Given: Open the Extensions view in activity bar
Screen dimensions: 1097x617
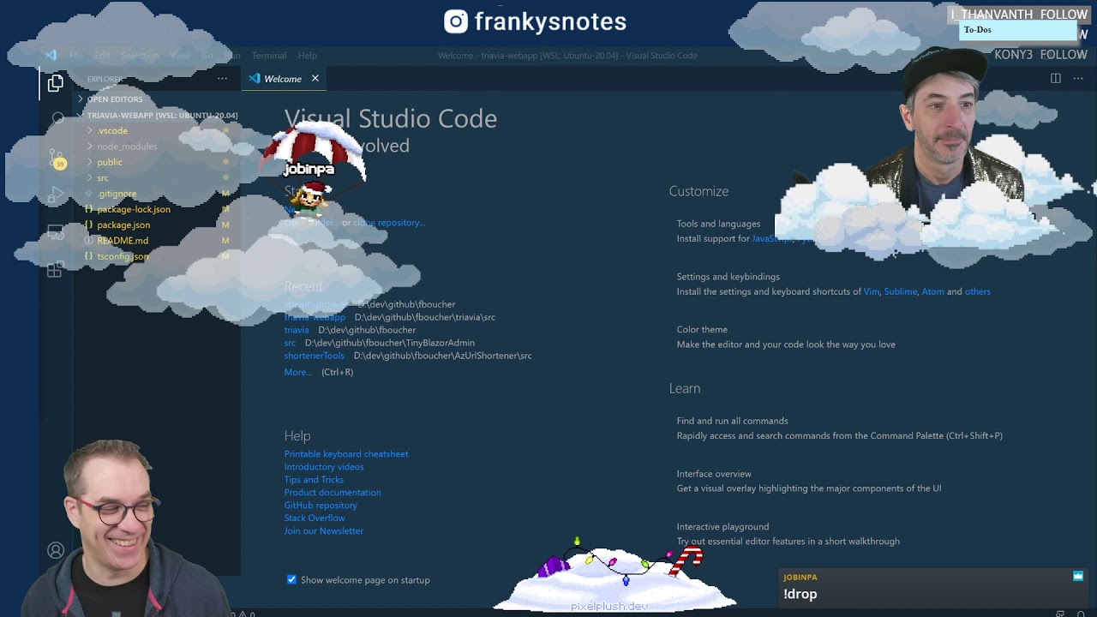Looking at the screenshot, I should pyautogui.click(x=56, y=270).
